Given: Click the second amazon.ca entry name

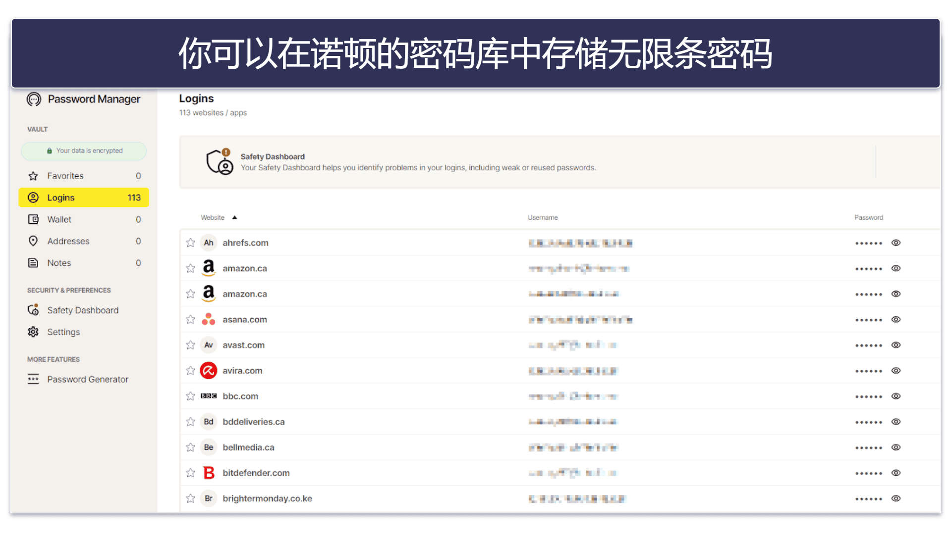Looking at the screenshot, I should (x=245, y=294).
